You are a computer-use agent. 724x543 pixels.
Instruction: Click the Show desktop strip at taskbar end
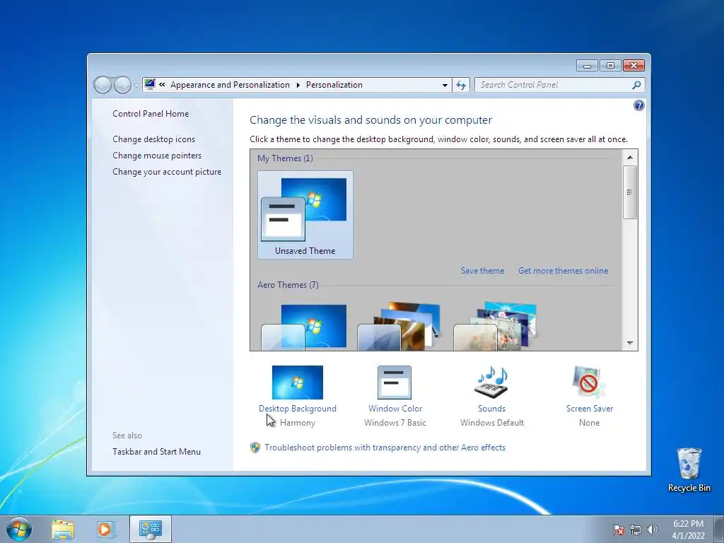719,529
